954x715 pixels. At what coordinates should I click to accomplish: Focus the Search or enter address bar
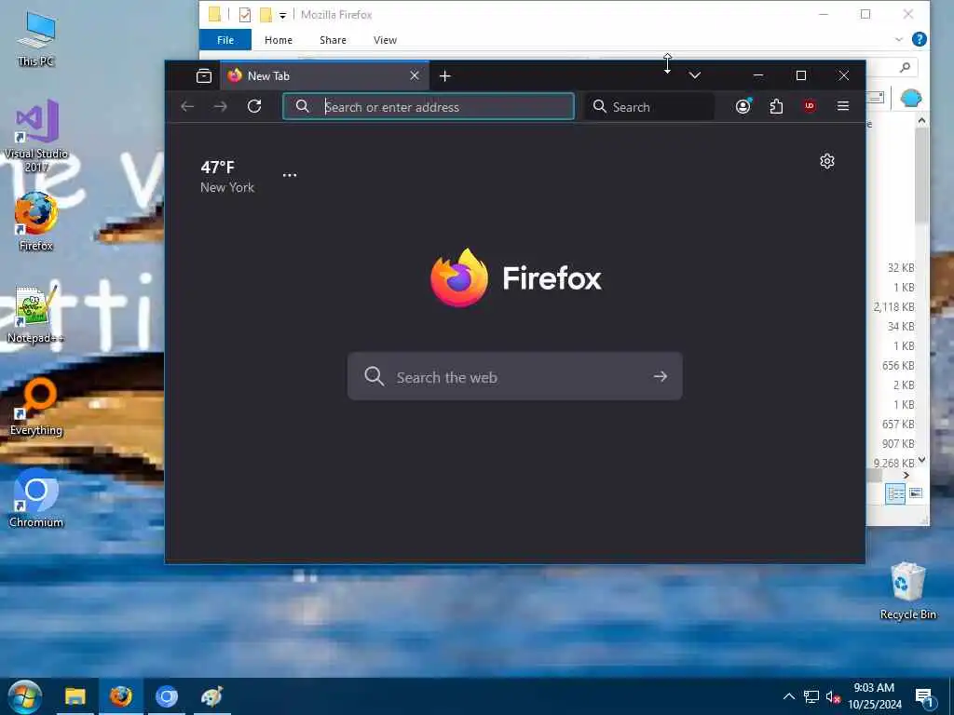click(x=429, y=106)
